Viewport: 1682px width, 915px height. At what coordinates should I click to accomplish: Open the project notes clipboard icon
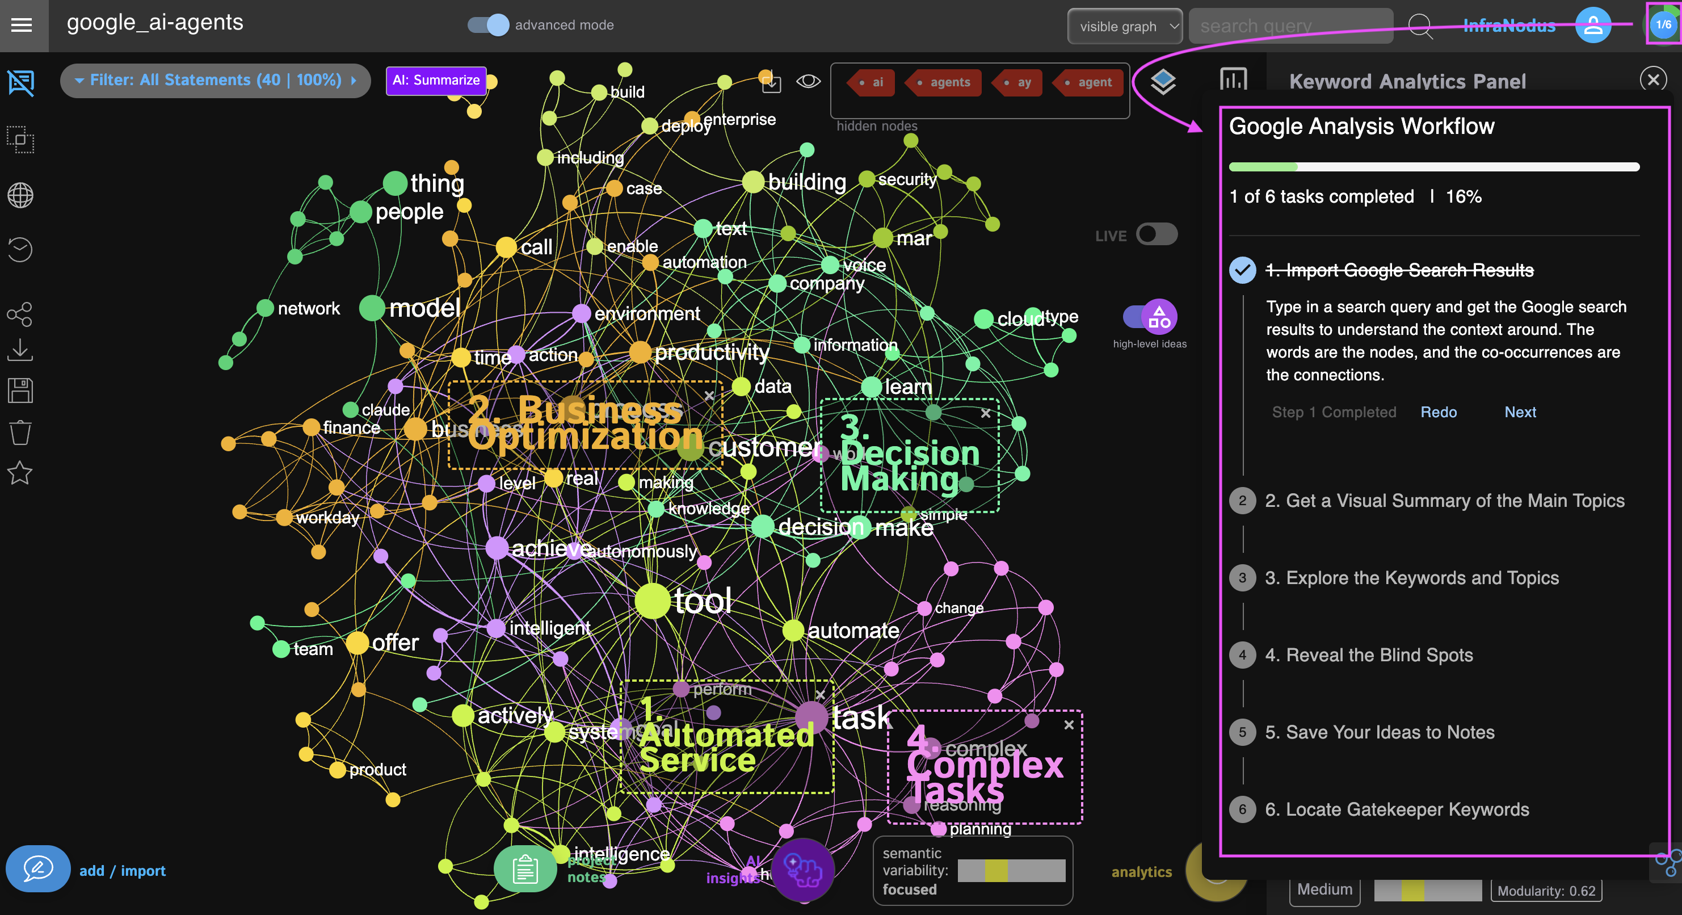point(525,868)
